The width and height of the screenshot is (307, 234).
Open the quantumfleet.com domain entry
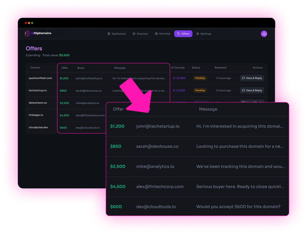point(40,78)
